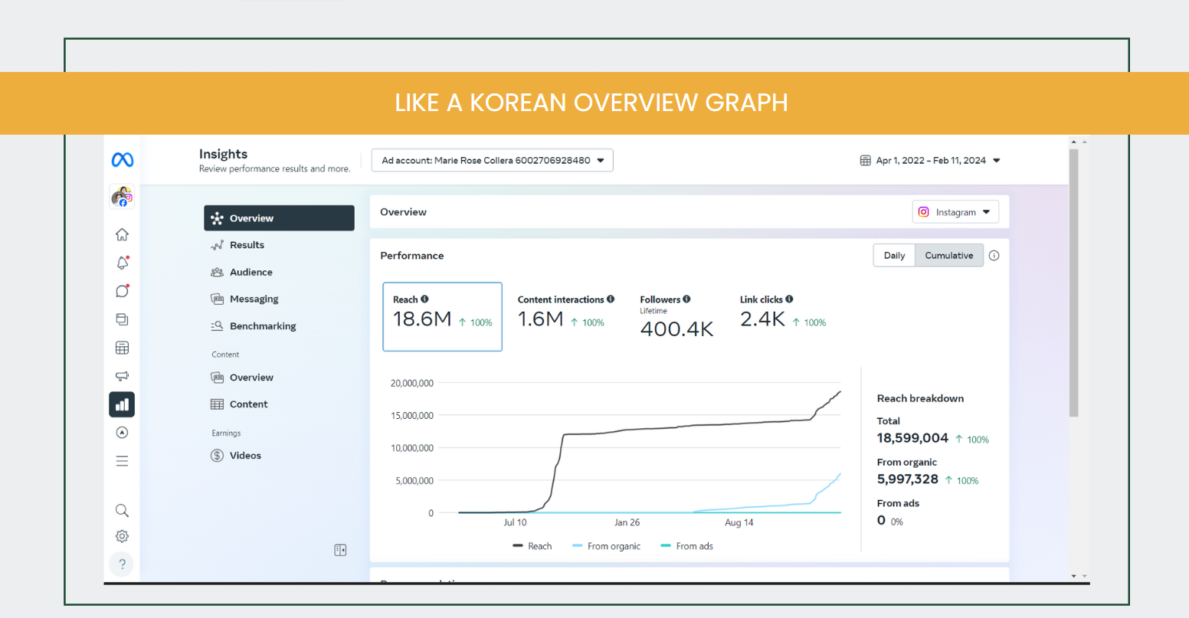Image resolution: width=1189 pixels, height=618 pixels.
Task: Click the scrollbar up arrow
Action: (x=1074, y=142)
